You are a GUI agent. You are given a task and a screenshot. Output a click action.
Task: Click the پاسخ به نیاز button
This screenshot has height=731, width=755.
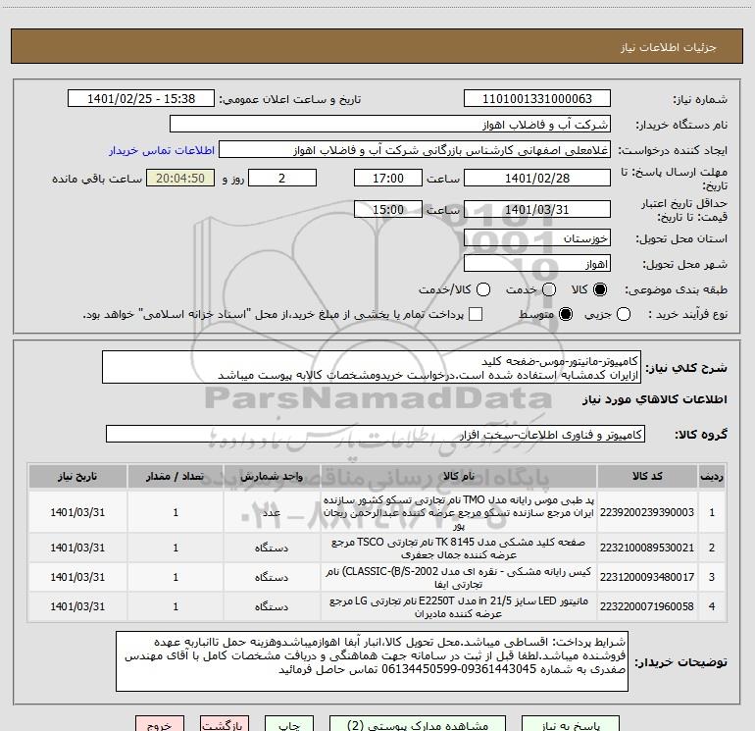point(571,724)
